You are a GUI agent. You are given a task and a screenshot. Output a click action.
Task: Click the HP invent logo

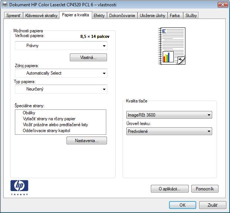pos(19,188)
